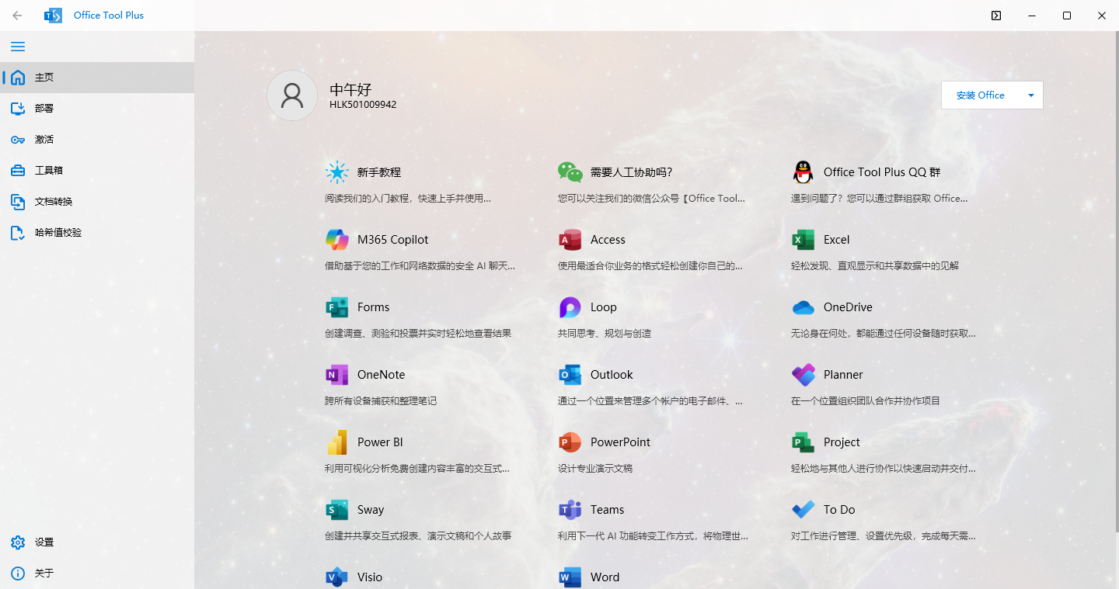Click the 需要人工协助吗? title
Screen dimensions: 1119x589
coord(631,172)
